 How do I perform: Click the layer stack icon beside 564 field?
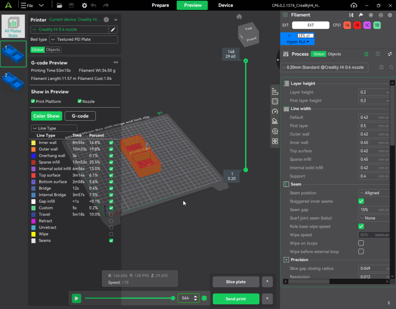pos(204,298)
